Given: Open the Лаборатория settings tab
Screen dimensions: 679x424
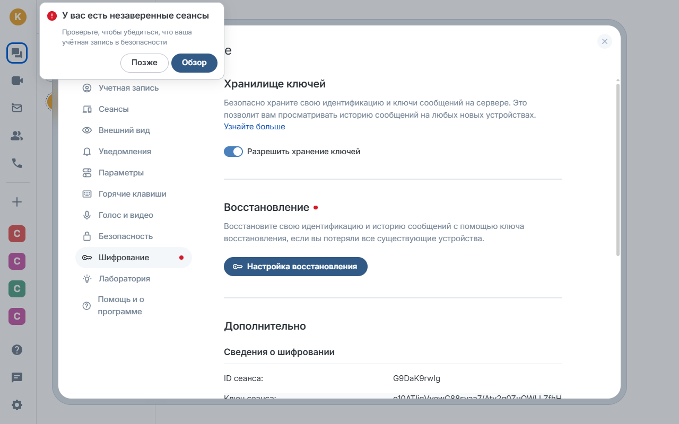Looking at the screenshot, I should [x=134, y=279].
